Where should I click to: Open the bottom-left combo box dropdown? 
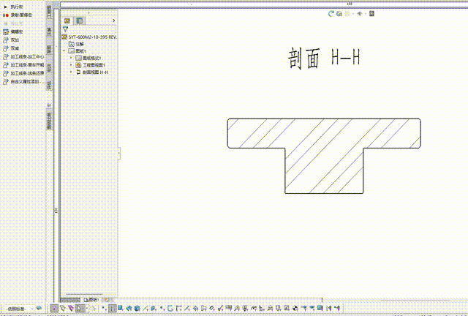32,309
